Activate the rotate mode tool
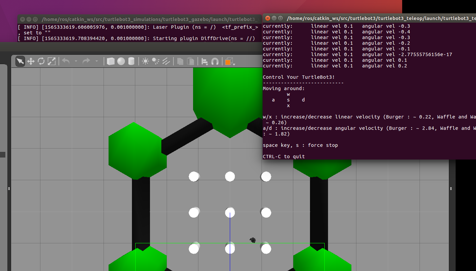The width and height of the screenshot is (476, 271). [x=41, y=61]
